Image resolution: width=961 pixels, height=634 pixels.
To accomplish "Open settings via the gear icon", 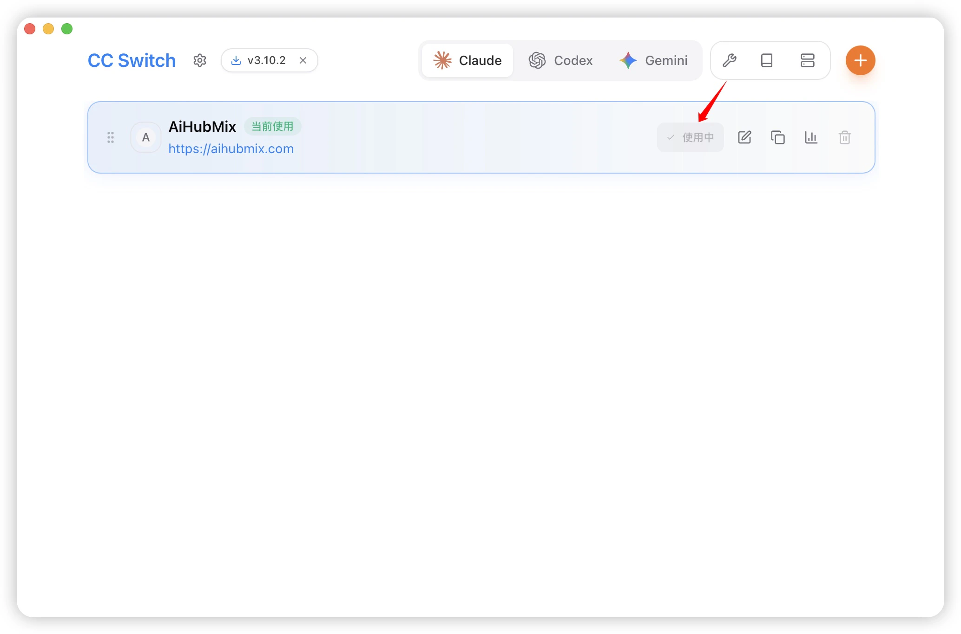I will click(200, 60).
